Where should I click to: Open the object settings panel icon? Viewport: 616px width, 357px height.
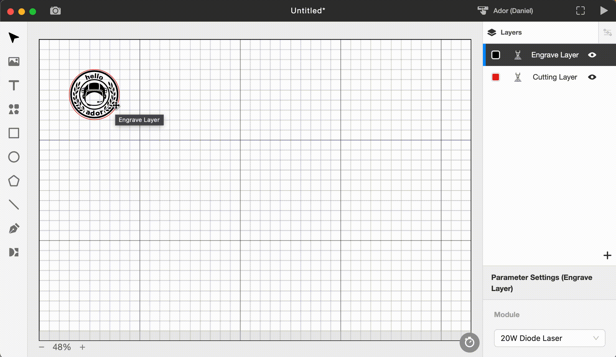[x=607, y=32]
